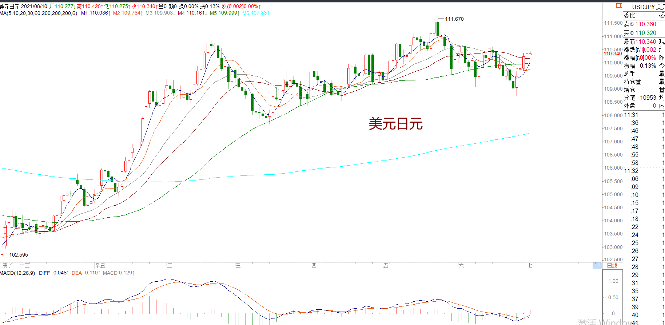Click the 分笔 10953 value

648,98
